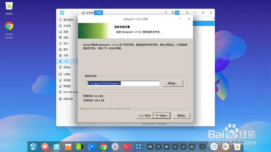Open Home (主目录) in the file manager sidebar
This screenshot has height=152, width=271.
[67, 26]
